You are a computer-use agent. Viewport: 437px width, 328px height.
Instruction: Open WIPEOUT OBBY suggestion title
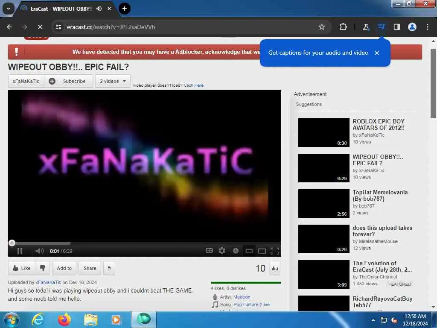point(378,160)
